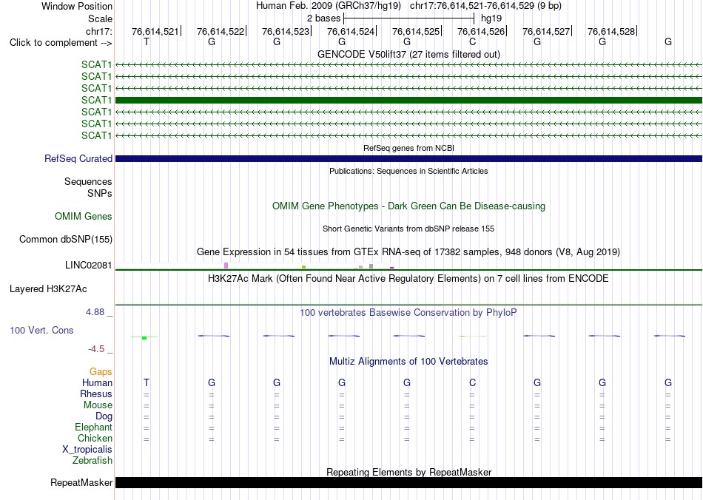Click the 'Common dbSNP(155)' track label
Viewport: 703px width, 500px height.
[65, 239]
